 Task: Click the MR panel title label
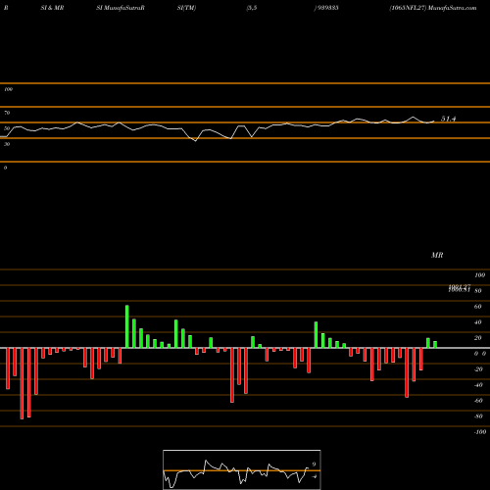(x=437, y=255)
